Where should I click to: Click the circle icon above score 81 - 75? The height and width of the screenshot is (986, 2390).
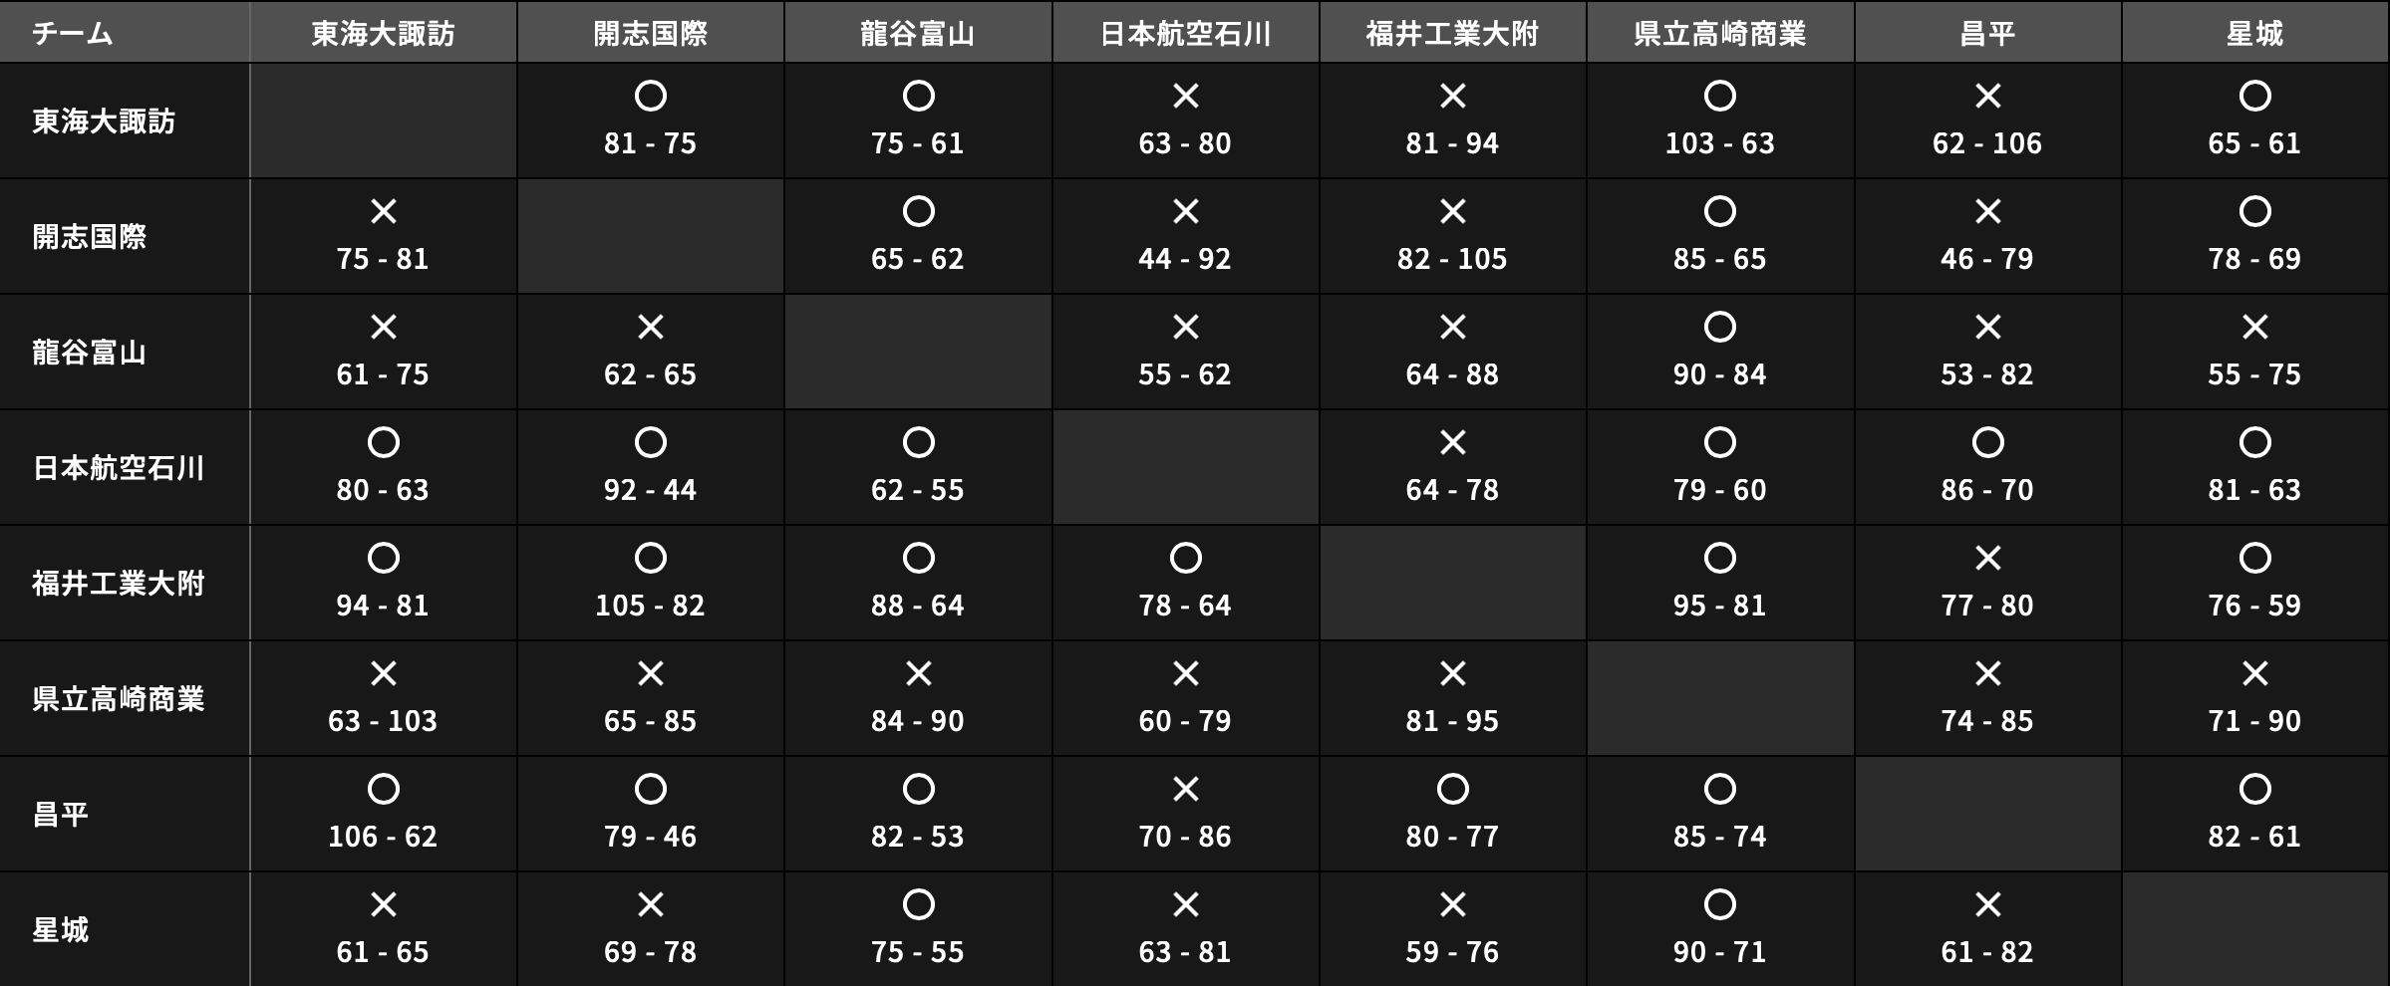click(650, 96)
